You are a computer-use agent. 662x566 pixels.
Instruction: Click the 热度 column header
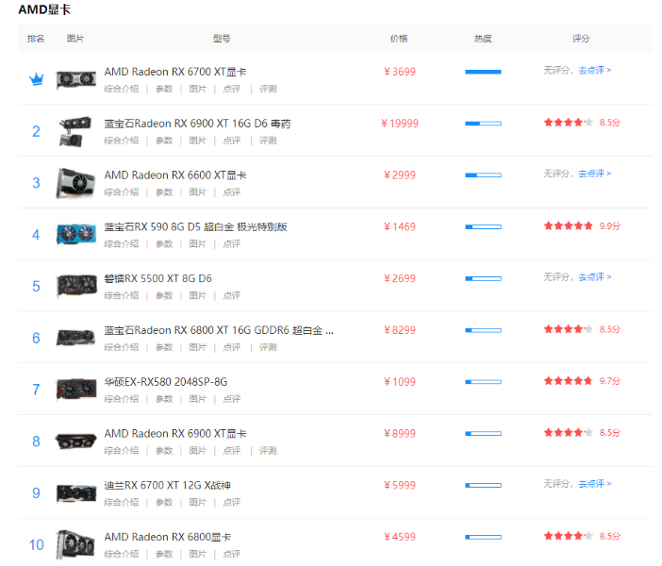[483, 39]
